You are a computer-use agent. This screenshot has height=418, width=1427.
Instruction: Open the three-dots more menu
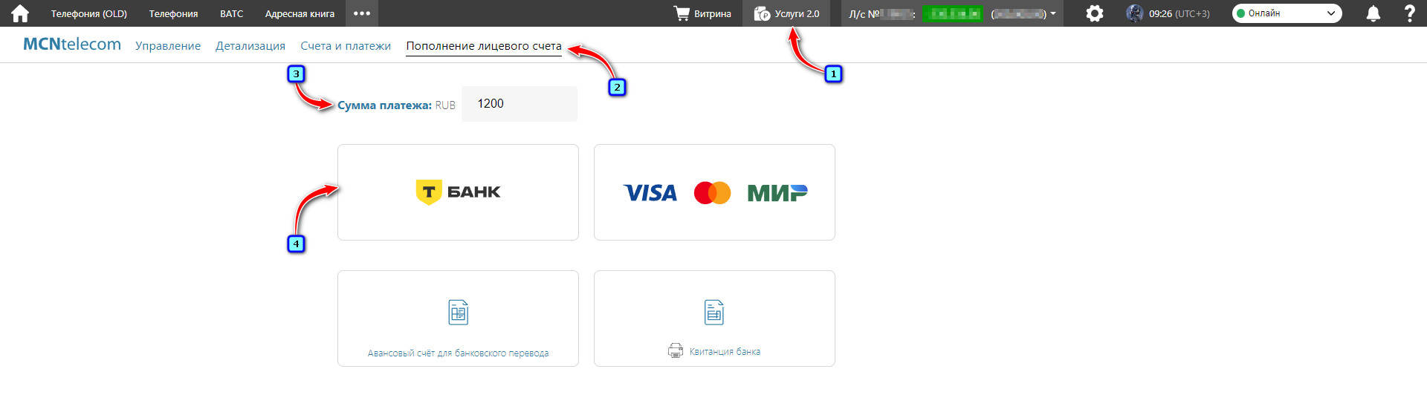(362, 13)
